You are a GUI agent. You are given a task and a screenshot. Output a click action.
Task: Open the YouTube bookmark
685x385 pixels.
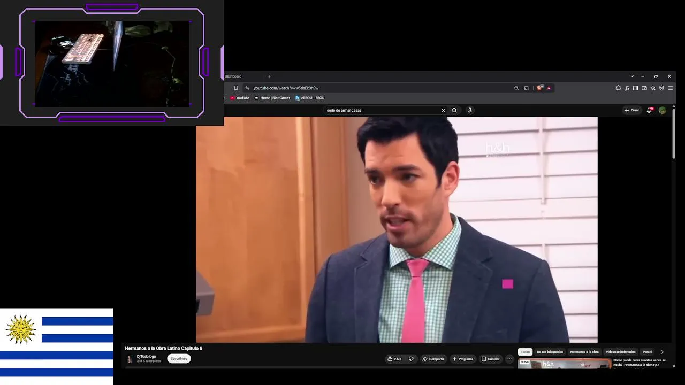(x=240, y=98)
